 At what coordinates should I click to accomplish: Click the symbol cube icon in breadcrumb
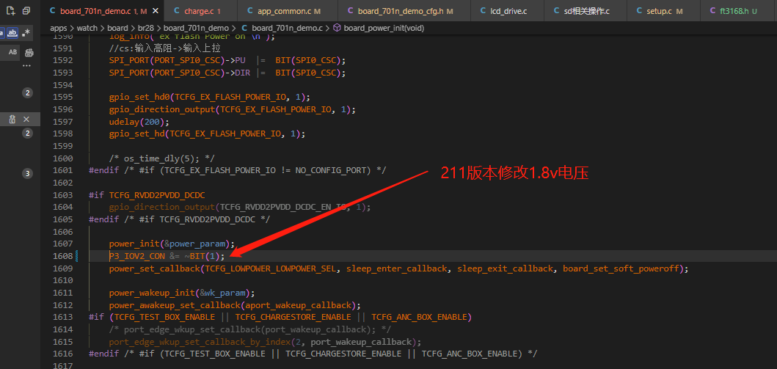click(x=337, y=28)
